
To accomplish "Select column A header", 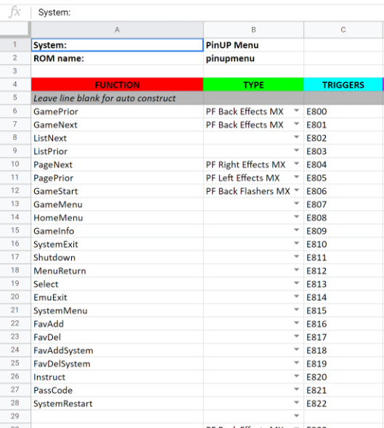I will [117, 30].
